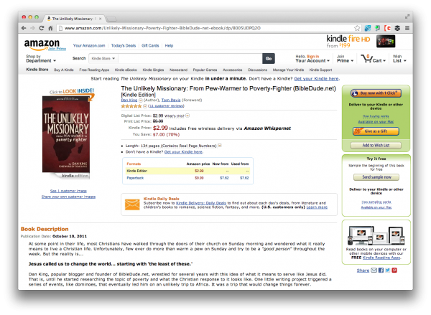Share by email envelope icon
This screenshot has width=431, height=315.
(374, 271)
